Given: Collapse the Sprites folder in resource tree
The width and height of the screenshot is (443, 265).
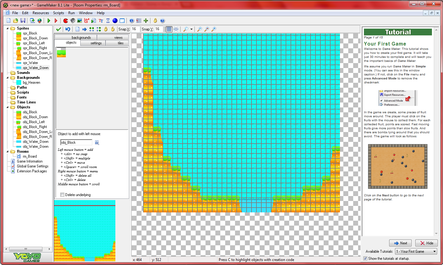Looking at the screenshot, I should click(8, 28).
